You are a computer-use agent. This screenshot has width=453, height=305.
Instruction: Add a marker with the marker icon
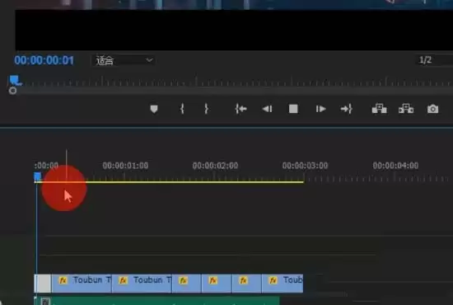pos(154,109)
